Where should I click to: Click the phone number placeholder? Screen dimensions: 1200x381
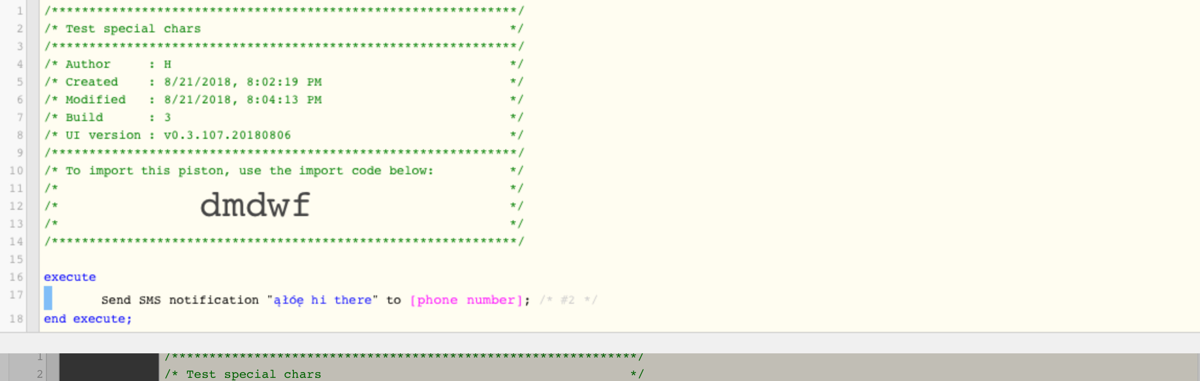point(466,300)
